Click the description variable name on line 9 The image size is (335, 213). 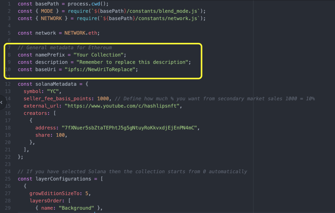click(51, 62)
